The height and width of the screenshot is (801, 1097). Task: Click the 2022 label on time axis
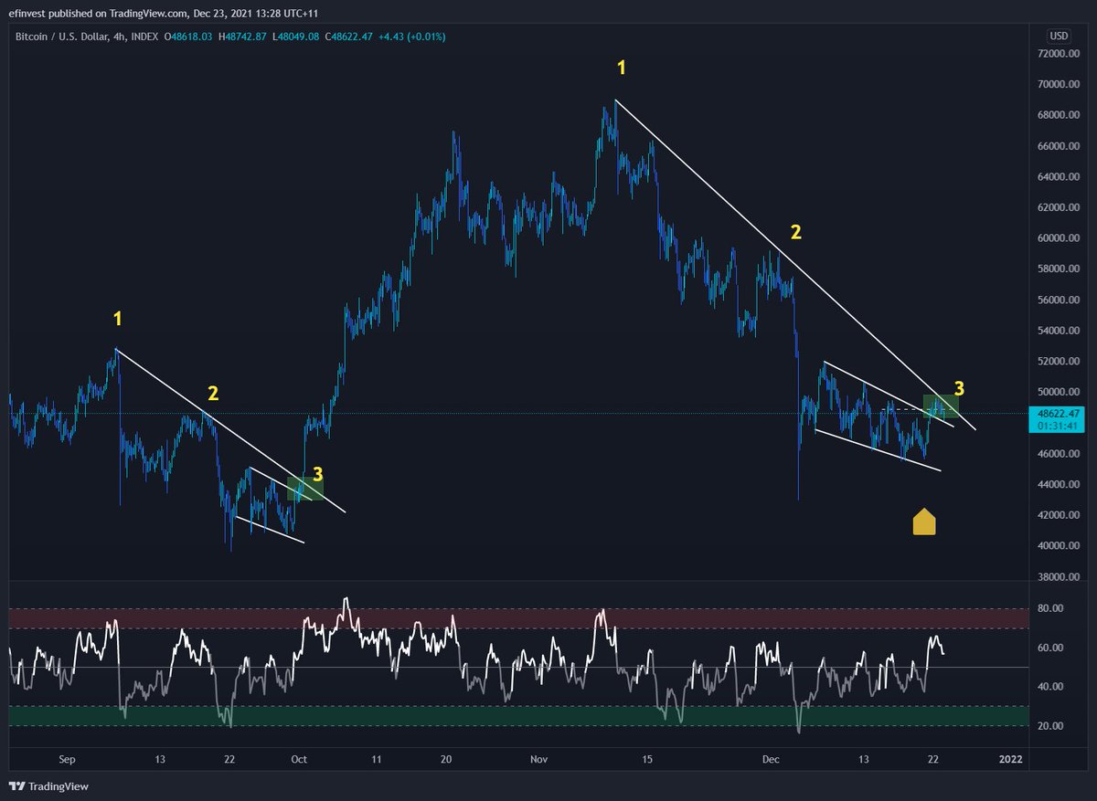(x=1010, y=759)
